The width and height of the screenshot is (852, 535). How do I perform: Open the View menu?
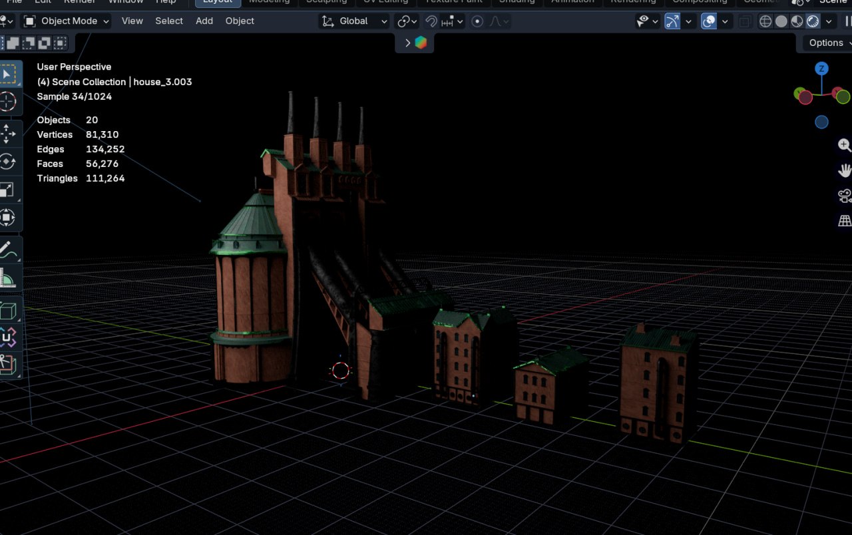[x=132, y=21]
